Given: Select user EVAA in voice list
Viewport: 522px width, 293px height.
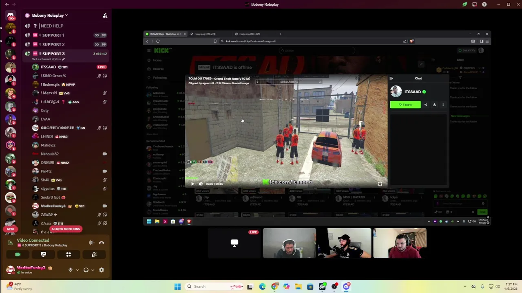Looking at the screenshot, I should pos(45,119).
